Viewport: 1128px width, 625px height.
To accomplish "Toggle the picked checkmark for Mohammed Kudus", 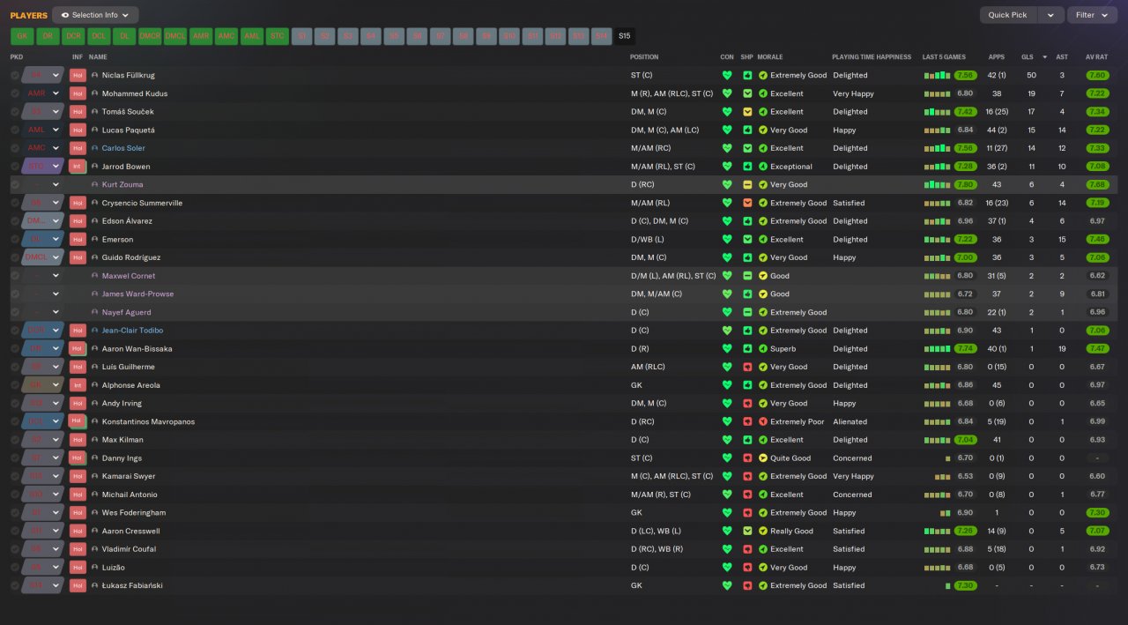I will 15,93.
